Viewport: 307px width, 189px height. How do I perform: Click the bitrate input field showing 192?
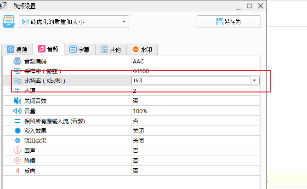pyautogui.click(x=191, y=80)
